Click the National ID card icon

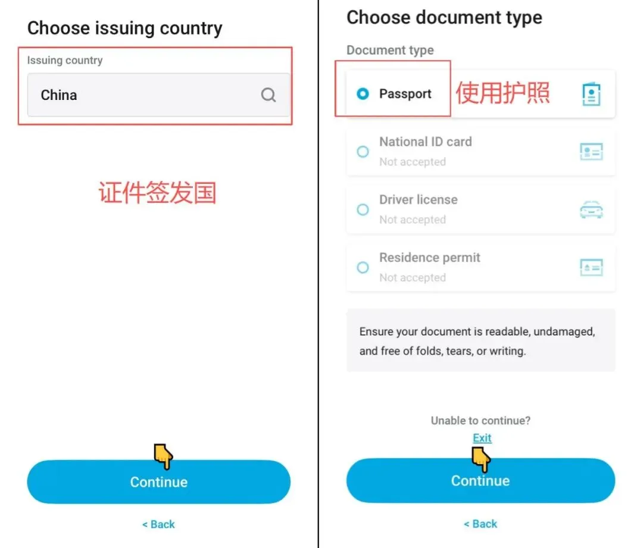click(x=591, y=152)
